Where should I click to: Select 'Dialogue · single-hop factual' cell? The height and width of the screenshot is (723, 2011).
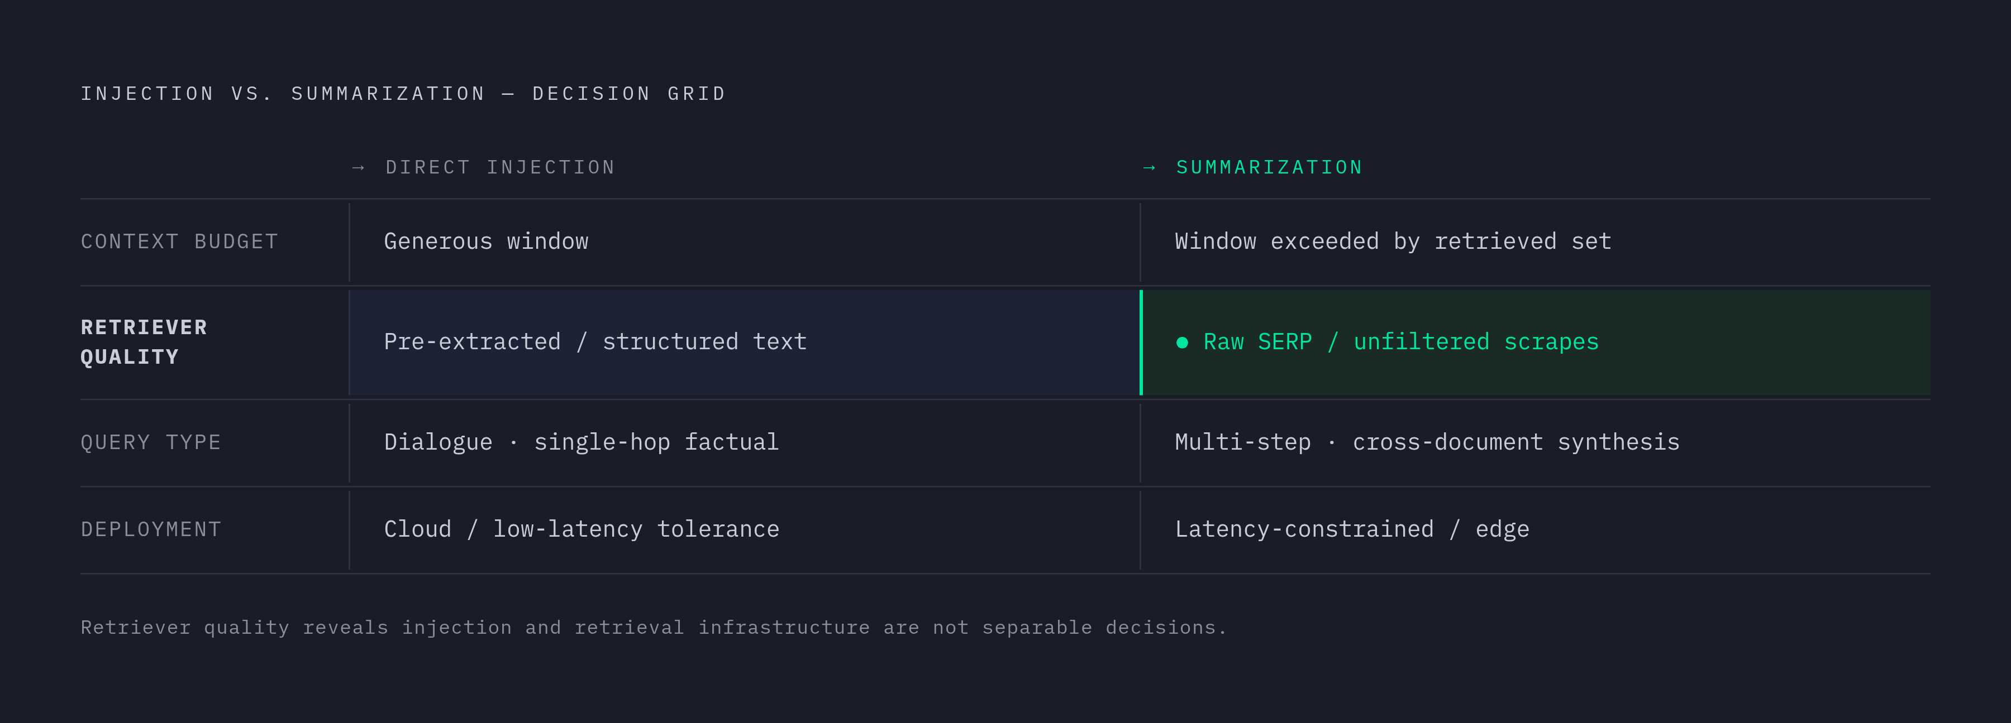pos(745,442)
